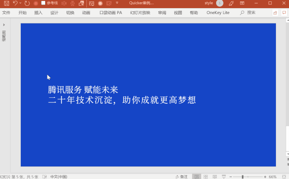
Task: Click the align center icon in quick access
Action: (x=73, y=3)
